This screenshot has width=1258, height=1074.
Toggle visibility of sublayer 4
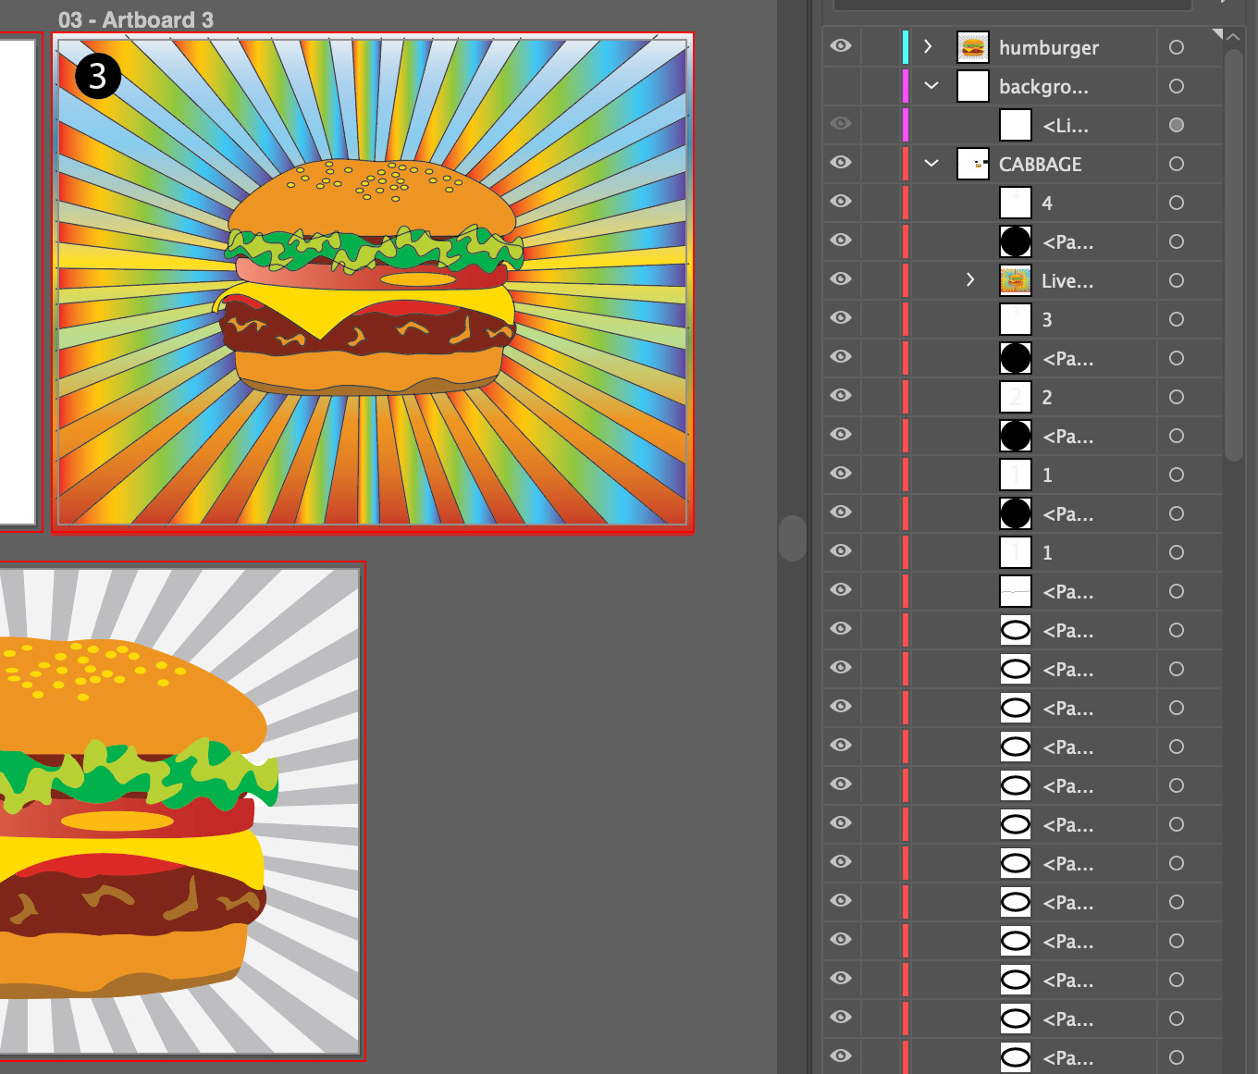(x=841, y=202)
